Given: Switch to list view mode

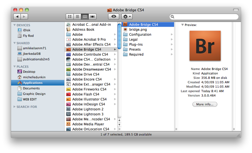Looking at the screenshot, I should coord(77,16).
